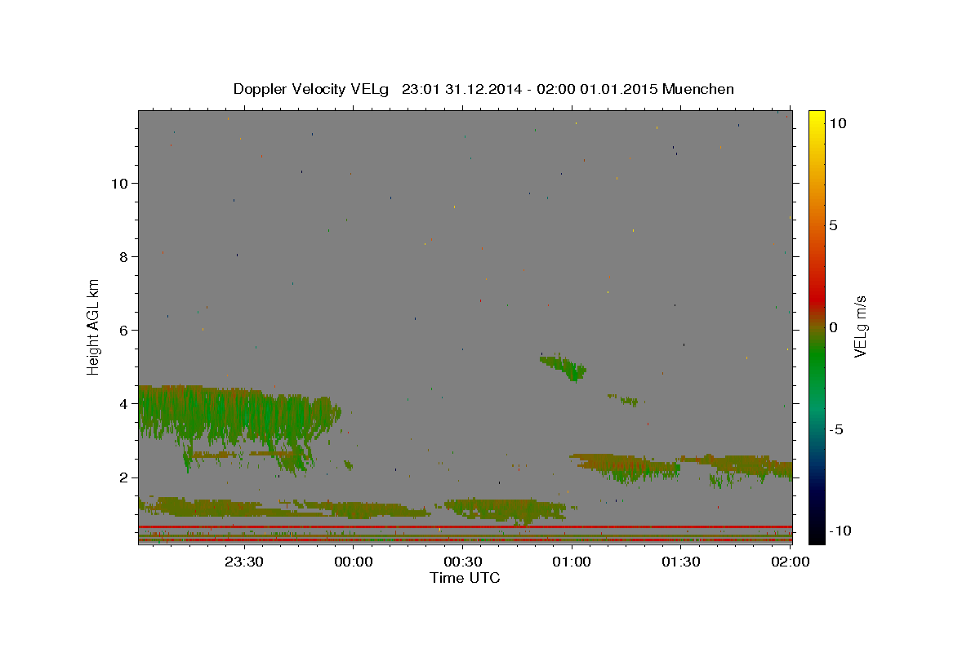Click the colorbar tick label '0'
The height and width of the screenshot is (653, 980).
coord(833,327)
